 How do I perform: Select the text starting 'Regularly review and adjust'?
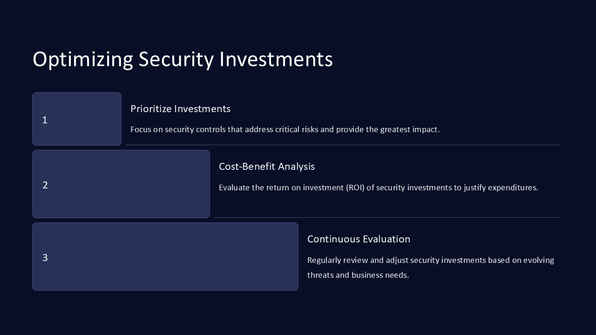(x=430, y=260)
